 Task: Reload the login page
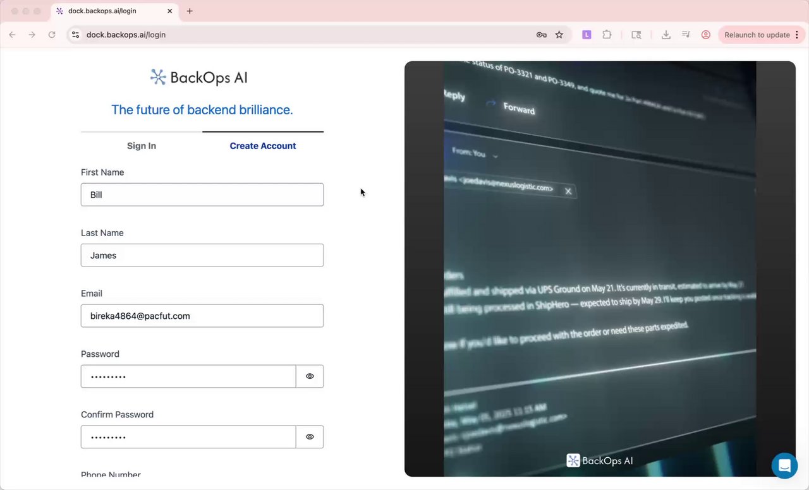52,35
